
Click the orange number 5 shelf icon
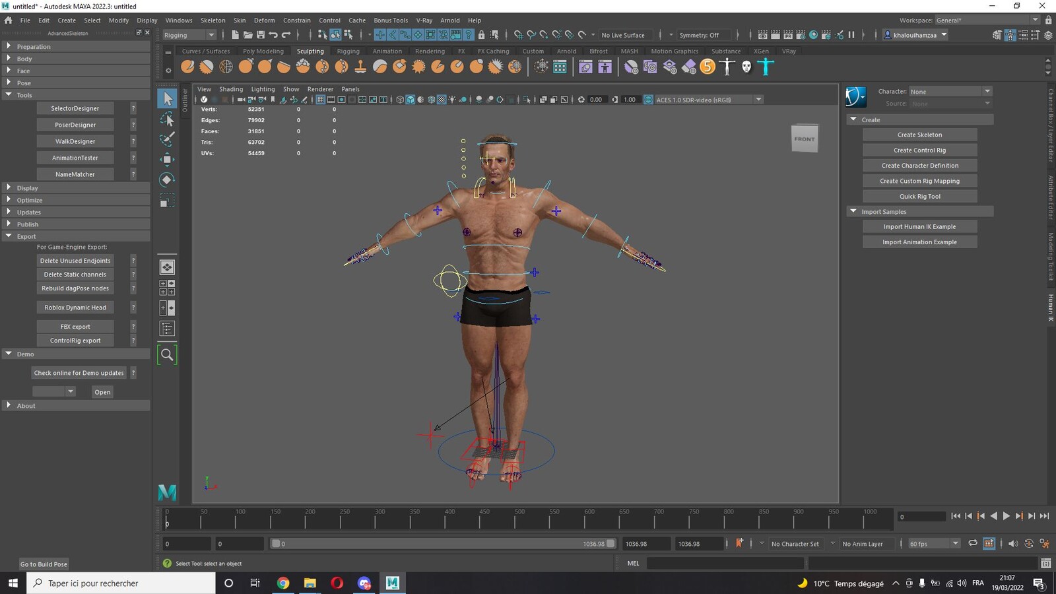(x=708, y=67)
